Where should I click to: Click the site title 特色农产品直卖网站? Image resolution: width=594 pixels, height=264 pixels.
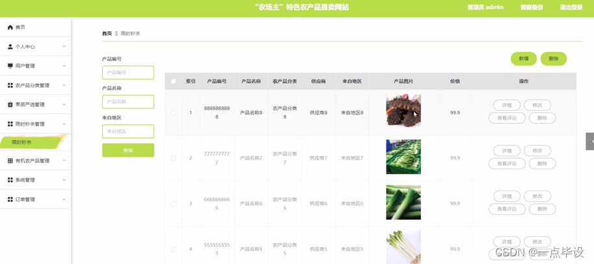click(x=302, y=7)
